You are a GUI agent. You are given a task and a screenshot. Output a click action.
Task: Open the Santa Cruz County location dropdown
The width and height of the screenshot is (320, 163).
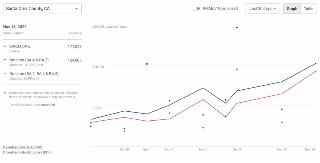pyautogui.click(x=42, y=9)
